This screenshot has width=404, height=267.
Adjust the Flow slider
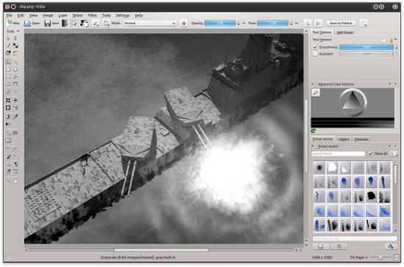(273, 24)
